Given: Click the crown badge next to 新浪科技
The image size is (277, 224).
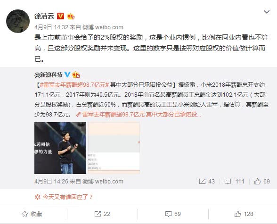Looking at the screenshot, I should point(76,75).
